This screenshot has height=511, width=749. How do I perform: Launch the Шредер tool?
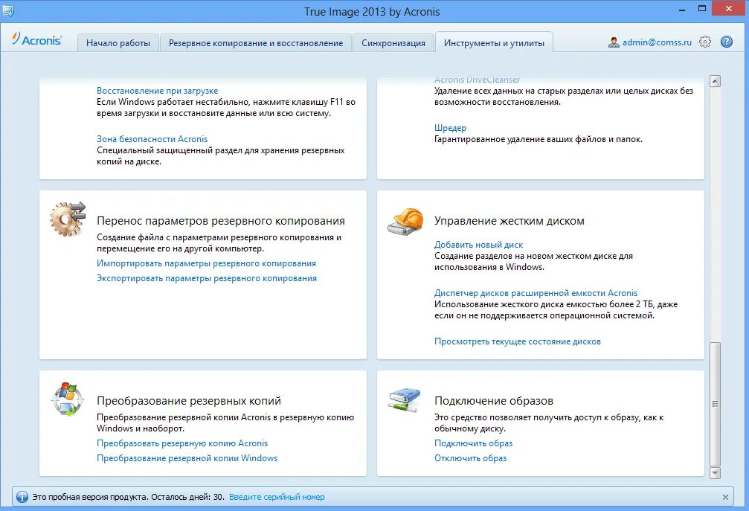coord(450,128)
